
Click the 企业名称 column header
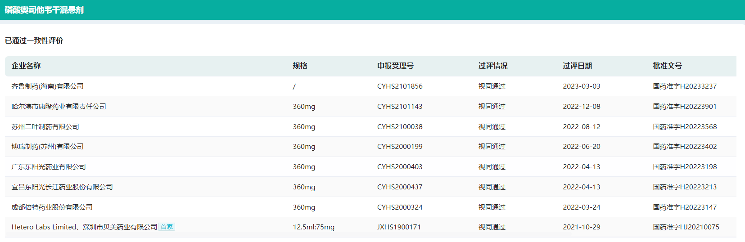[26, 66]
